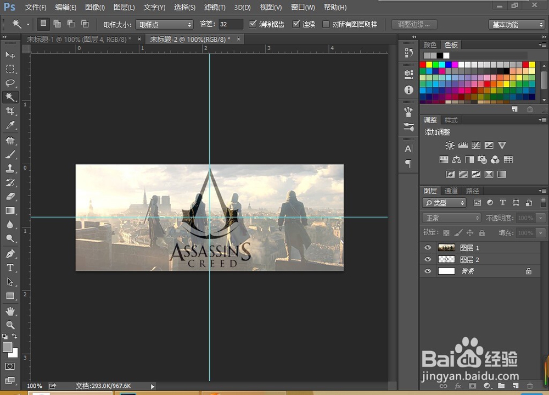Image resolution: width=549 pixels, height=395 pixels.
Task: Close 未标题-2 document tab
Action: pos(238,39)
